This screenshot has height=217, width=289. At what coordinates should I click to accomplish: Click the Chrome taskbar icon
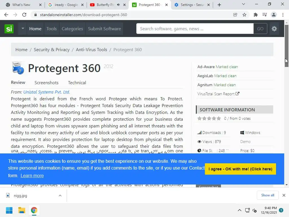[x=34, y=210]
